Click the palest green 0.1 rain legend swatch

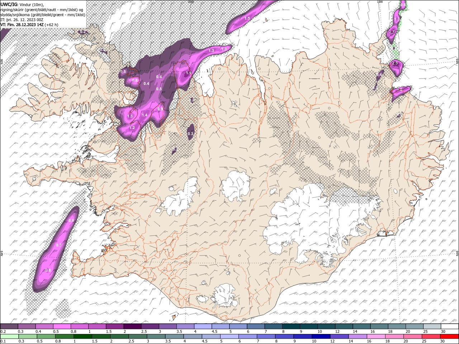pos(9,336)
